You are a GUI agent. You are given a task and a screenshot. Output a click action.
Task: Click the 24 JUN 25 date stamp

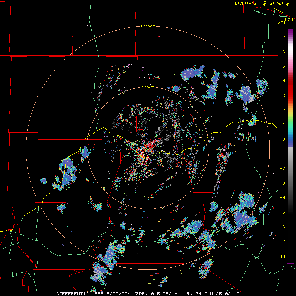209,294
